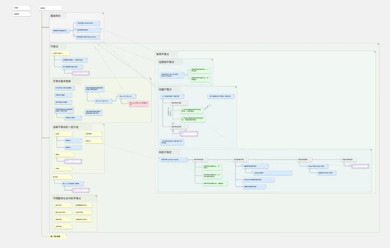The width and height of the screenshot is (390, 248).
Task: Collapse the 伯努利不等式 group box
Action: 212,59
